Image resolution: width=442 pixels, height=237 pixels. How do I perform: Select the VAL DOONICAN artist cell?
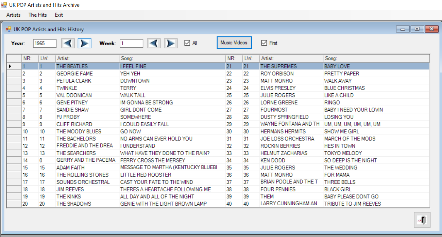pyautogui.click(x=87, y=95)
